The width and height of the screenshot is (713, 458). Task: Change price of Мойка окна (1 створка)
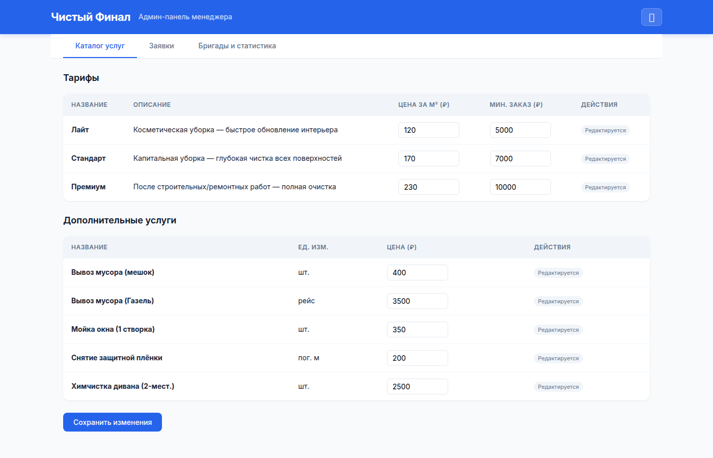(x=418, y=330)
